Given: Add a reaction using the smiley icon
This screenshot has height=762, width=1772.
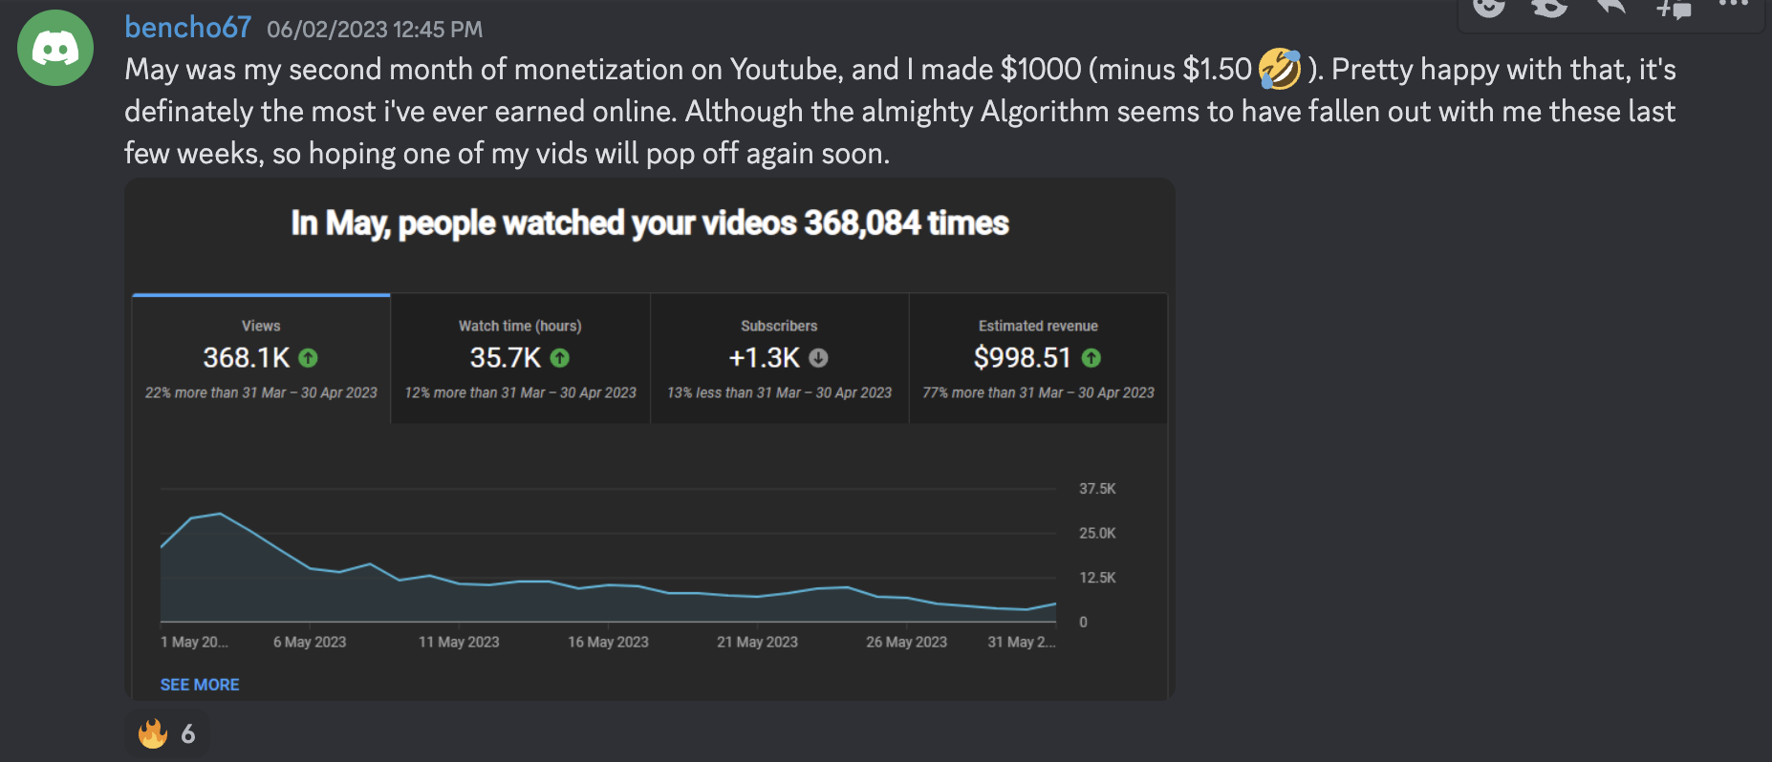Looking at the screenshot, I should (1489, 8).
